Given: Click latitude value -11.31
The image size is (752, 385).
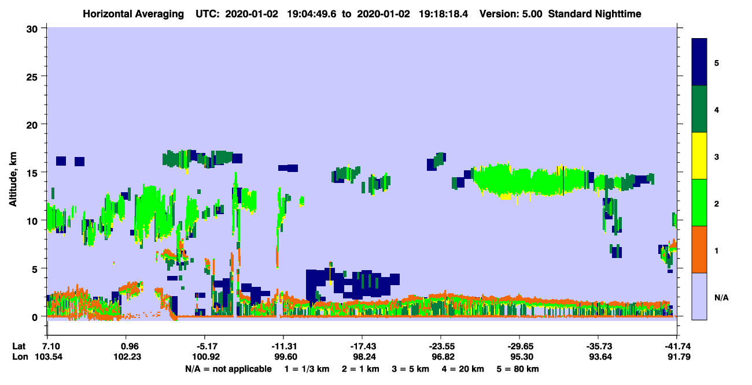Looking at the screenshot, I should pos(283,346).
